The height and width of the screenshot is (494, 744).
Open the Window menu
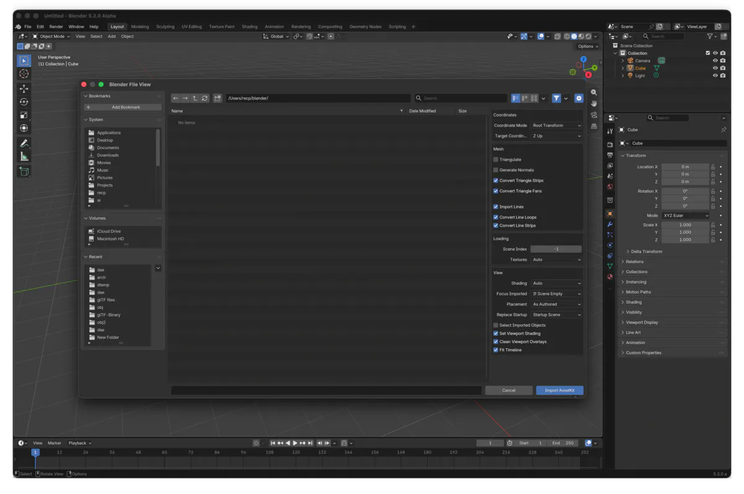(x=76, y=27)
